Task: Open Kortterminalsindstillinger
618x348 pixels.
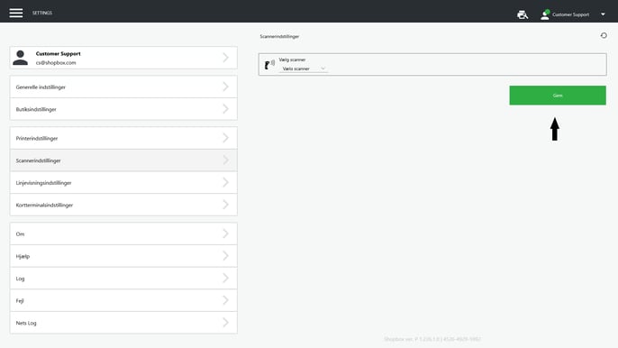Action: (x=123, y=205)
